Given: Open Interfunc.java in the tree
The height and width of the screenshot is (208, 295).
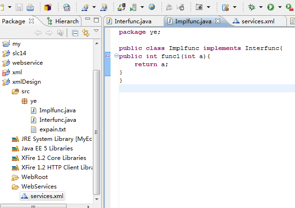Looking at the screenshot, I should (53, 120).
